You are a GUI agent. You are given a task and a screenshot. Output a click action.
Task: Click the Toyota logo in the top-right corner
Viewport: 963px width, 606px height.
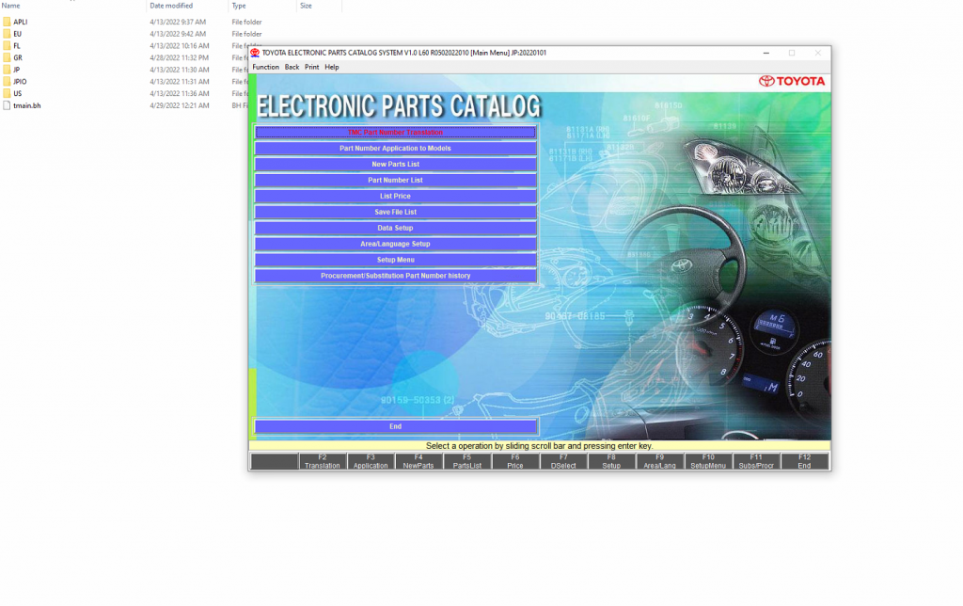(793, 81)
